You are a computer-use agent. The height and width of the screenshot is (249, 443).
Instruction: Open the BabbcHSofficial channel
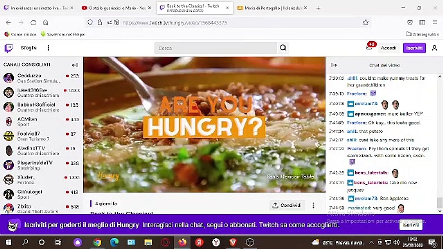pyautogui.click(x=42, y=107)
